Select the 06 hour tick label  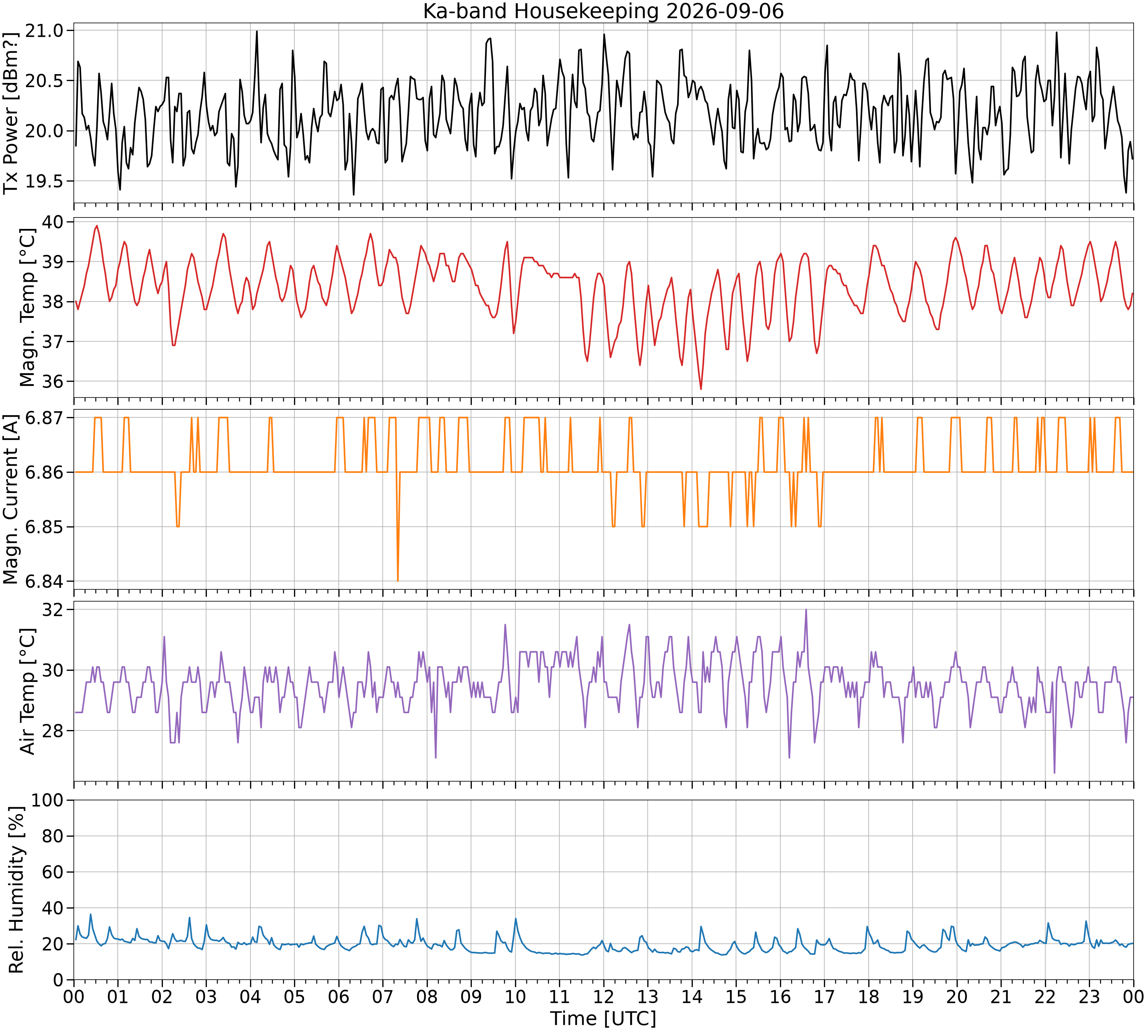click(339, 996)
